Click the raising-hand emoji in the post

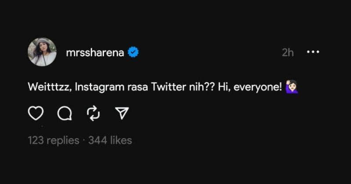tap(292, 87)
